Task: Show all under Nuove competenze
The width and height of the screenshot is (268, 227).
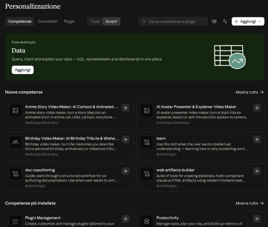Action: [x=249, y=92]
